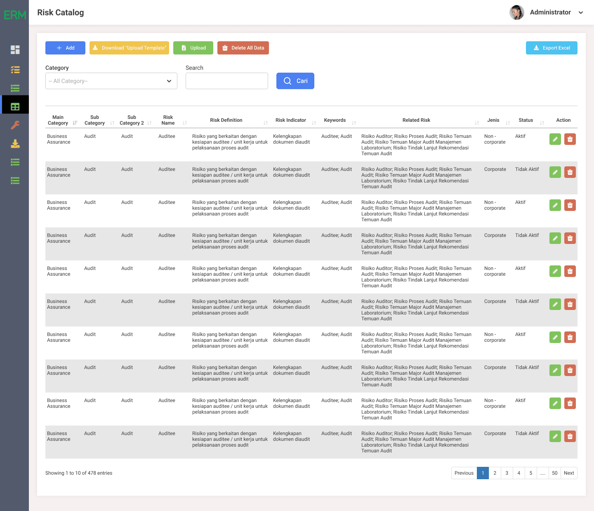Export the catalog to Excel
The width and height of the screenshot is (594, 511).
click(552, 48)
